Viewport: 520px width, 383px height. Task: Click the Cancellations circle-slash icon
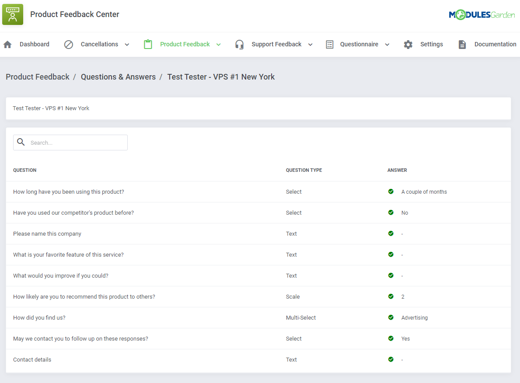[69, 45]
